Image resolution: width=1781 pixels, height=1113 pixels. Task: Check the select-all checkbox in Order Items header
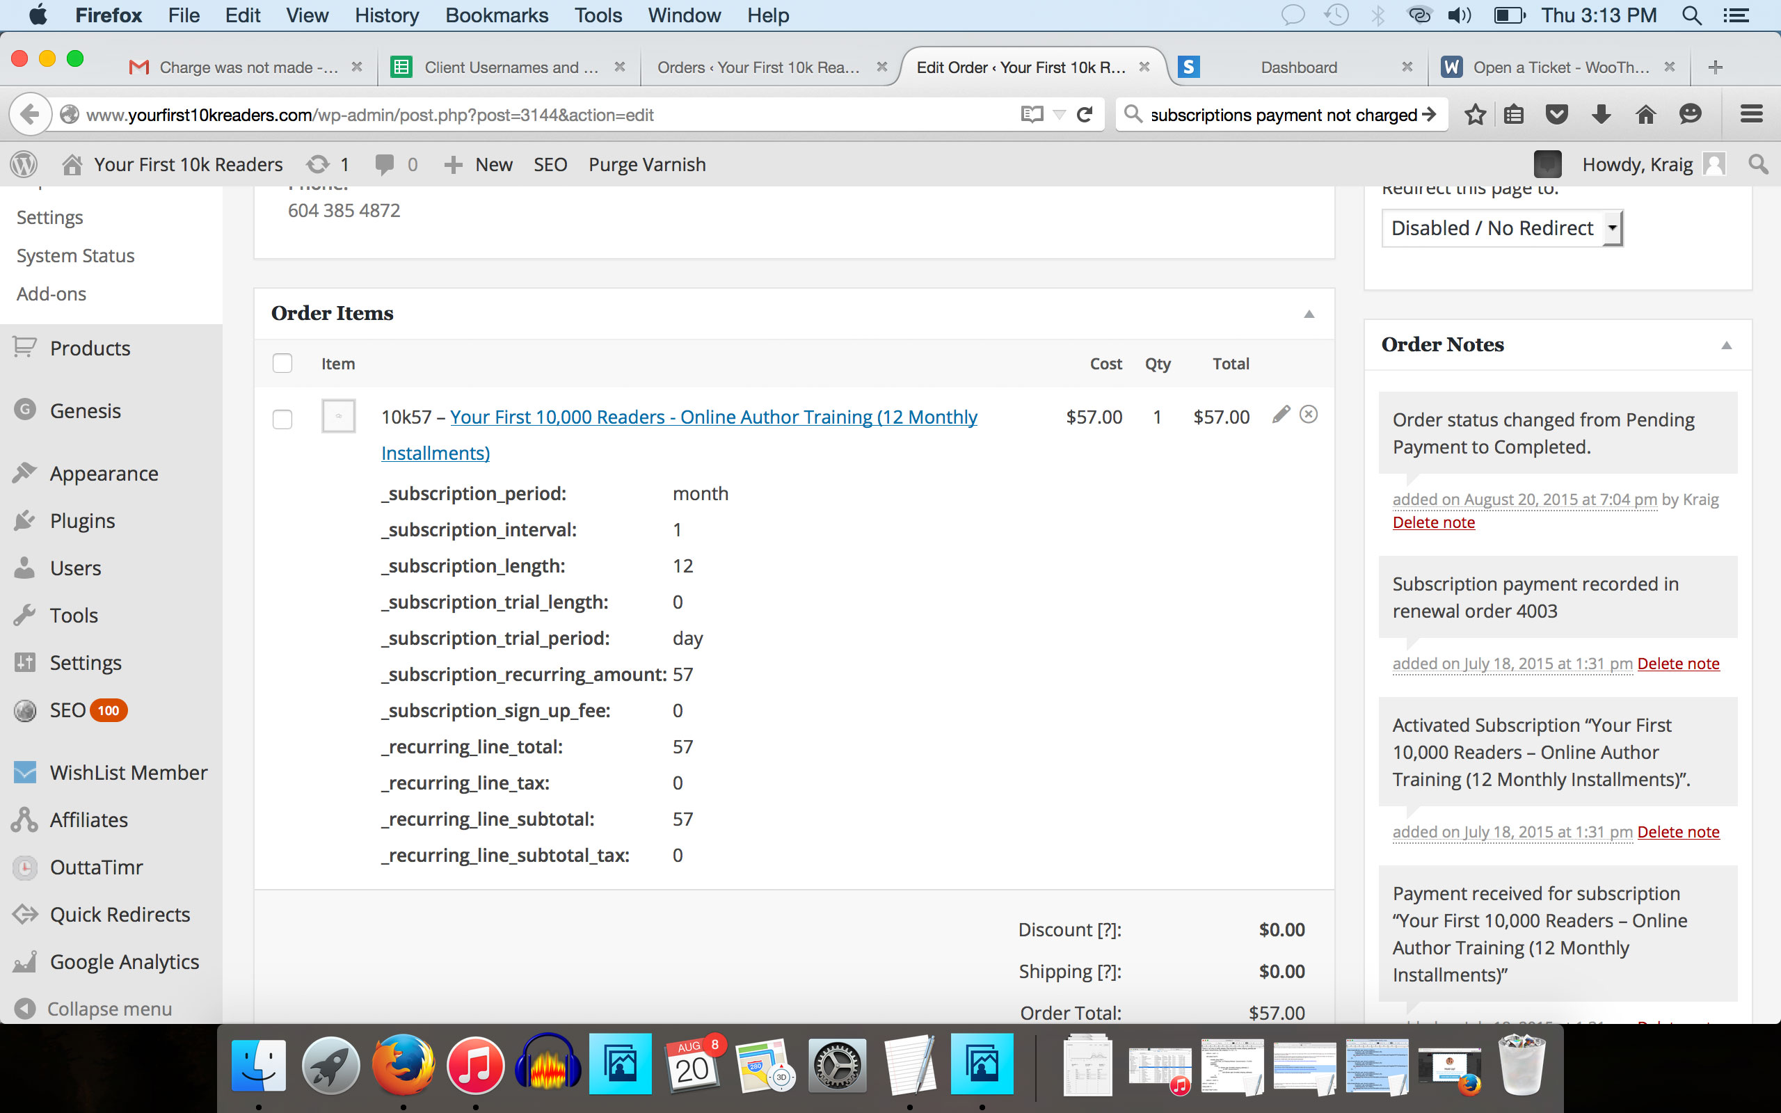pyautogui.click(x=282, y=363)
